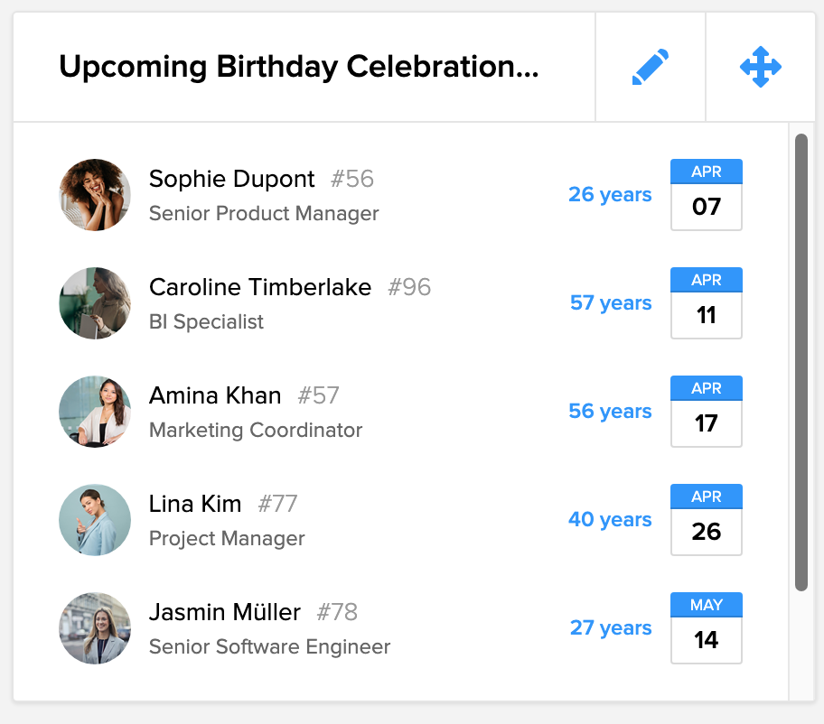The width and height of the screenshot is (824, 724).
Task: Click the 57 years age label
Action: [x=610, y=303]
